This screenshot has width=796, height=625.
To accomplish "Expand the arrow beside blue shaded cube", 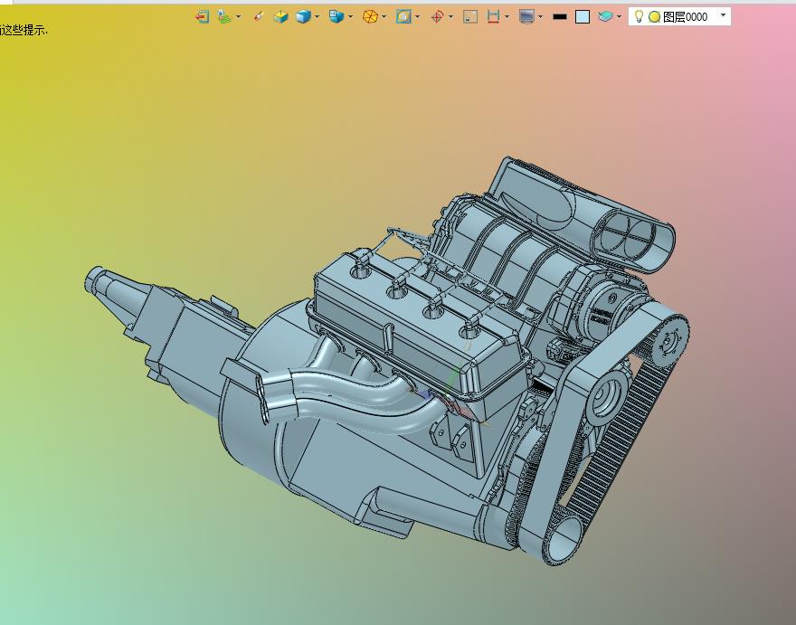I will click(x=317, y=16).
